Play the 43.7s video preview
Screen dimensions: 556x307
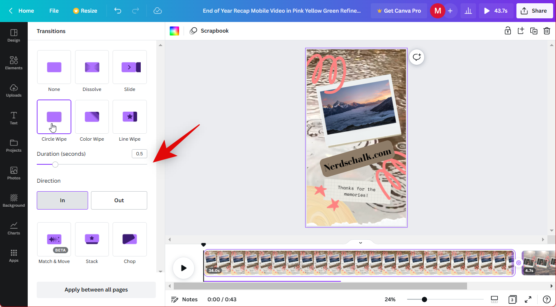coord(496,11)
